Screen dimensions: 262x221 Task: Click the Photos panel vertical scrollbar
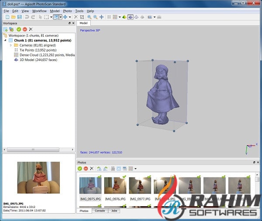click(x=257, y=187)
